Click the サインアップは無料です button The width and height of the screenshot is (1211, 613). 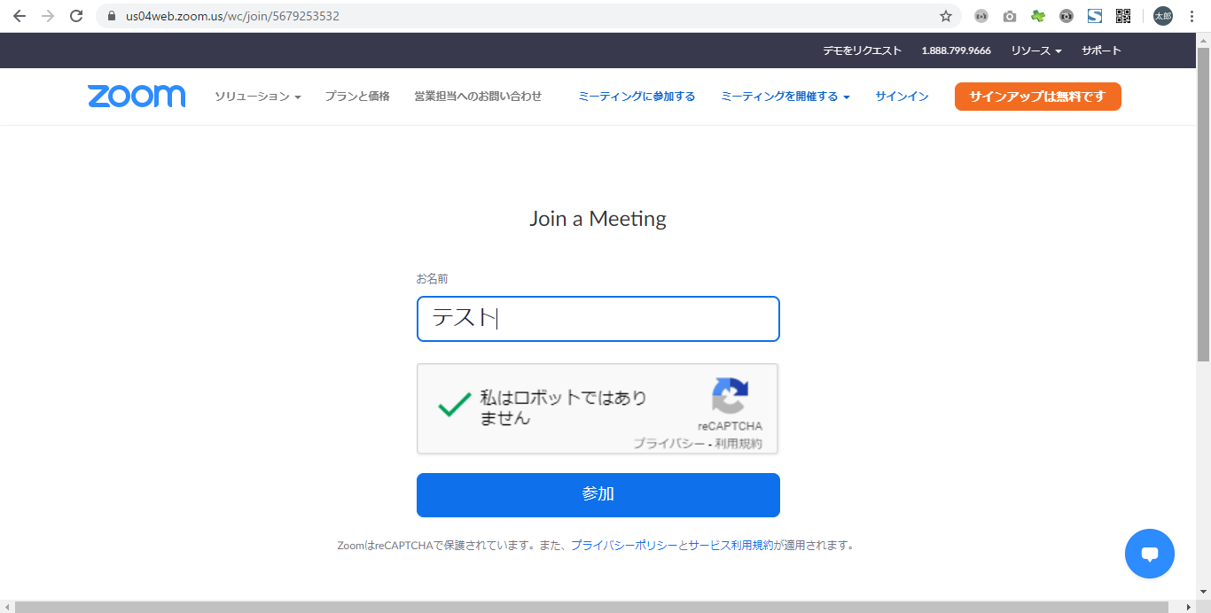click(x=1038, y=97)
